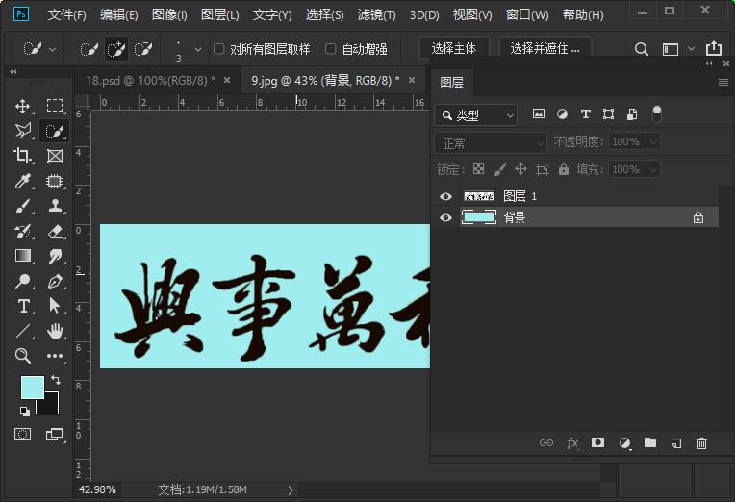Reset default foreground and background colors
Viewport: 735px width, 502px height.
point(25,412)
